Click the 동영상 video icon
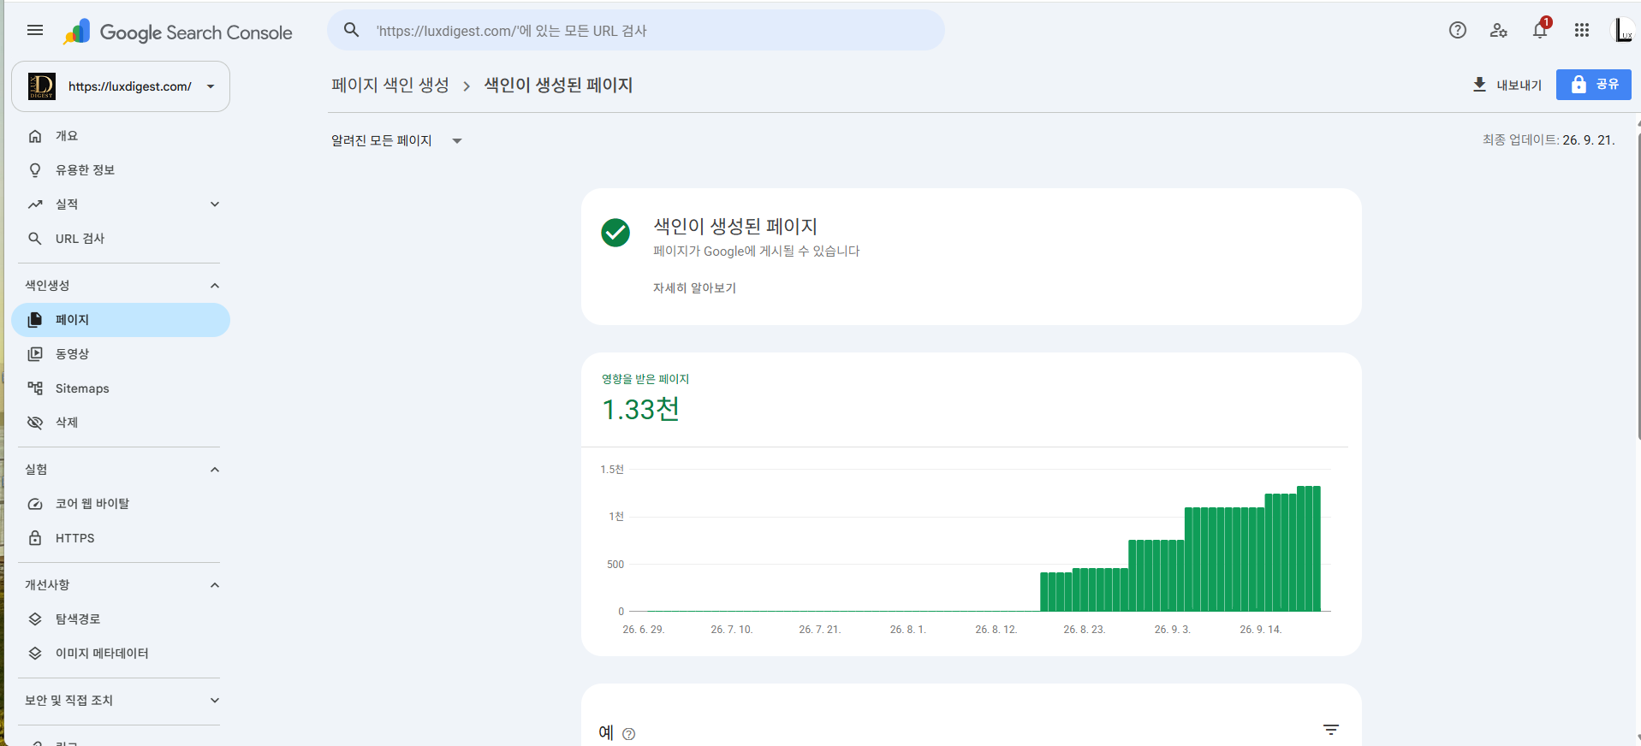The width and height of the screenshot is (1641, 746). tap(35, 354)
